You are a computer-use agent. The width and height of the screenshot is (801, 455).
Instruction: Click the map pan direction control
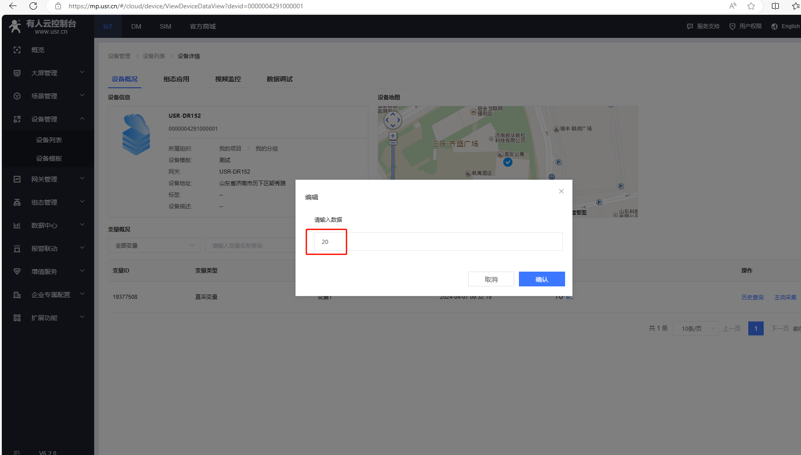click(x=393, y=120)
